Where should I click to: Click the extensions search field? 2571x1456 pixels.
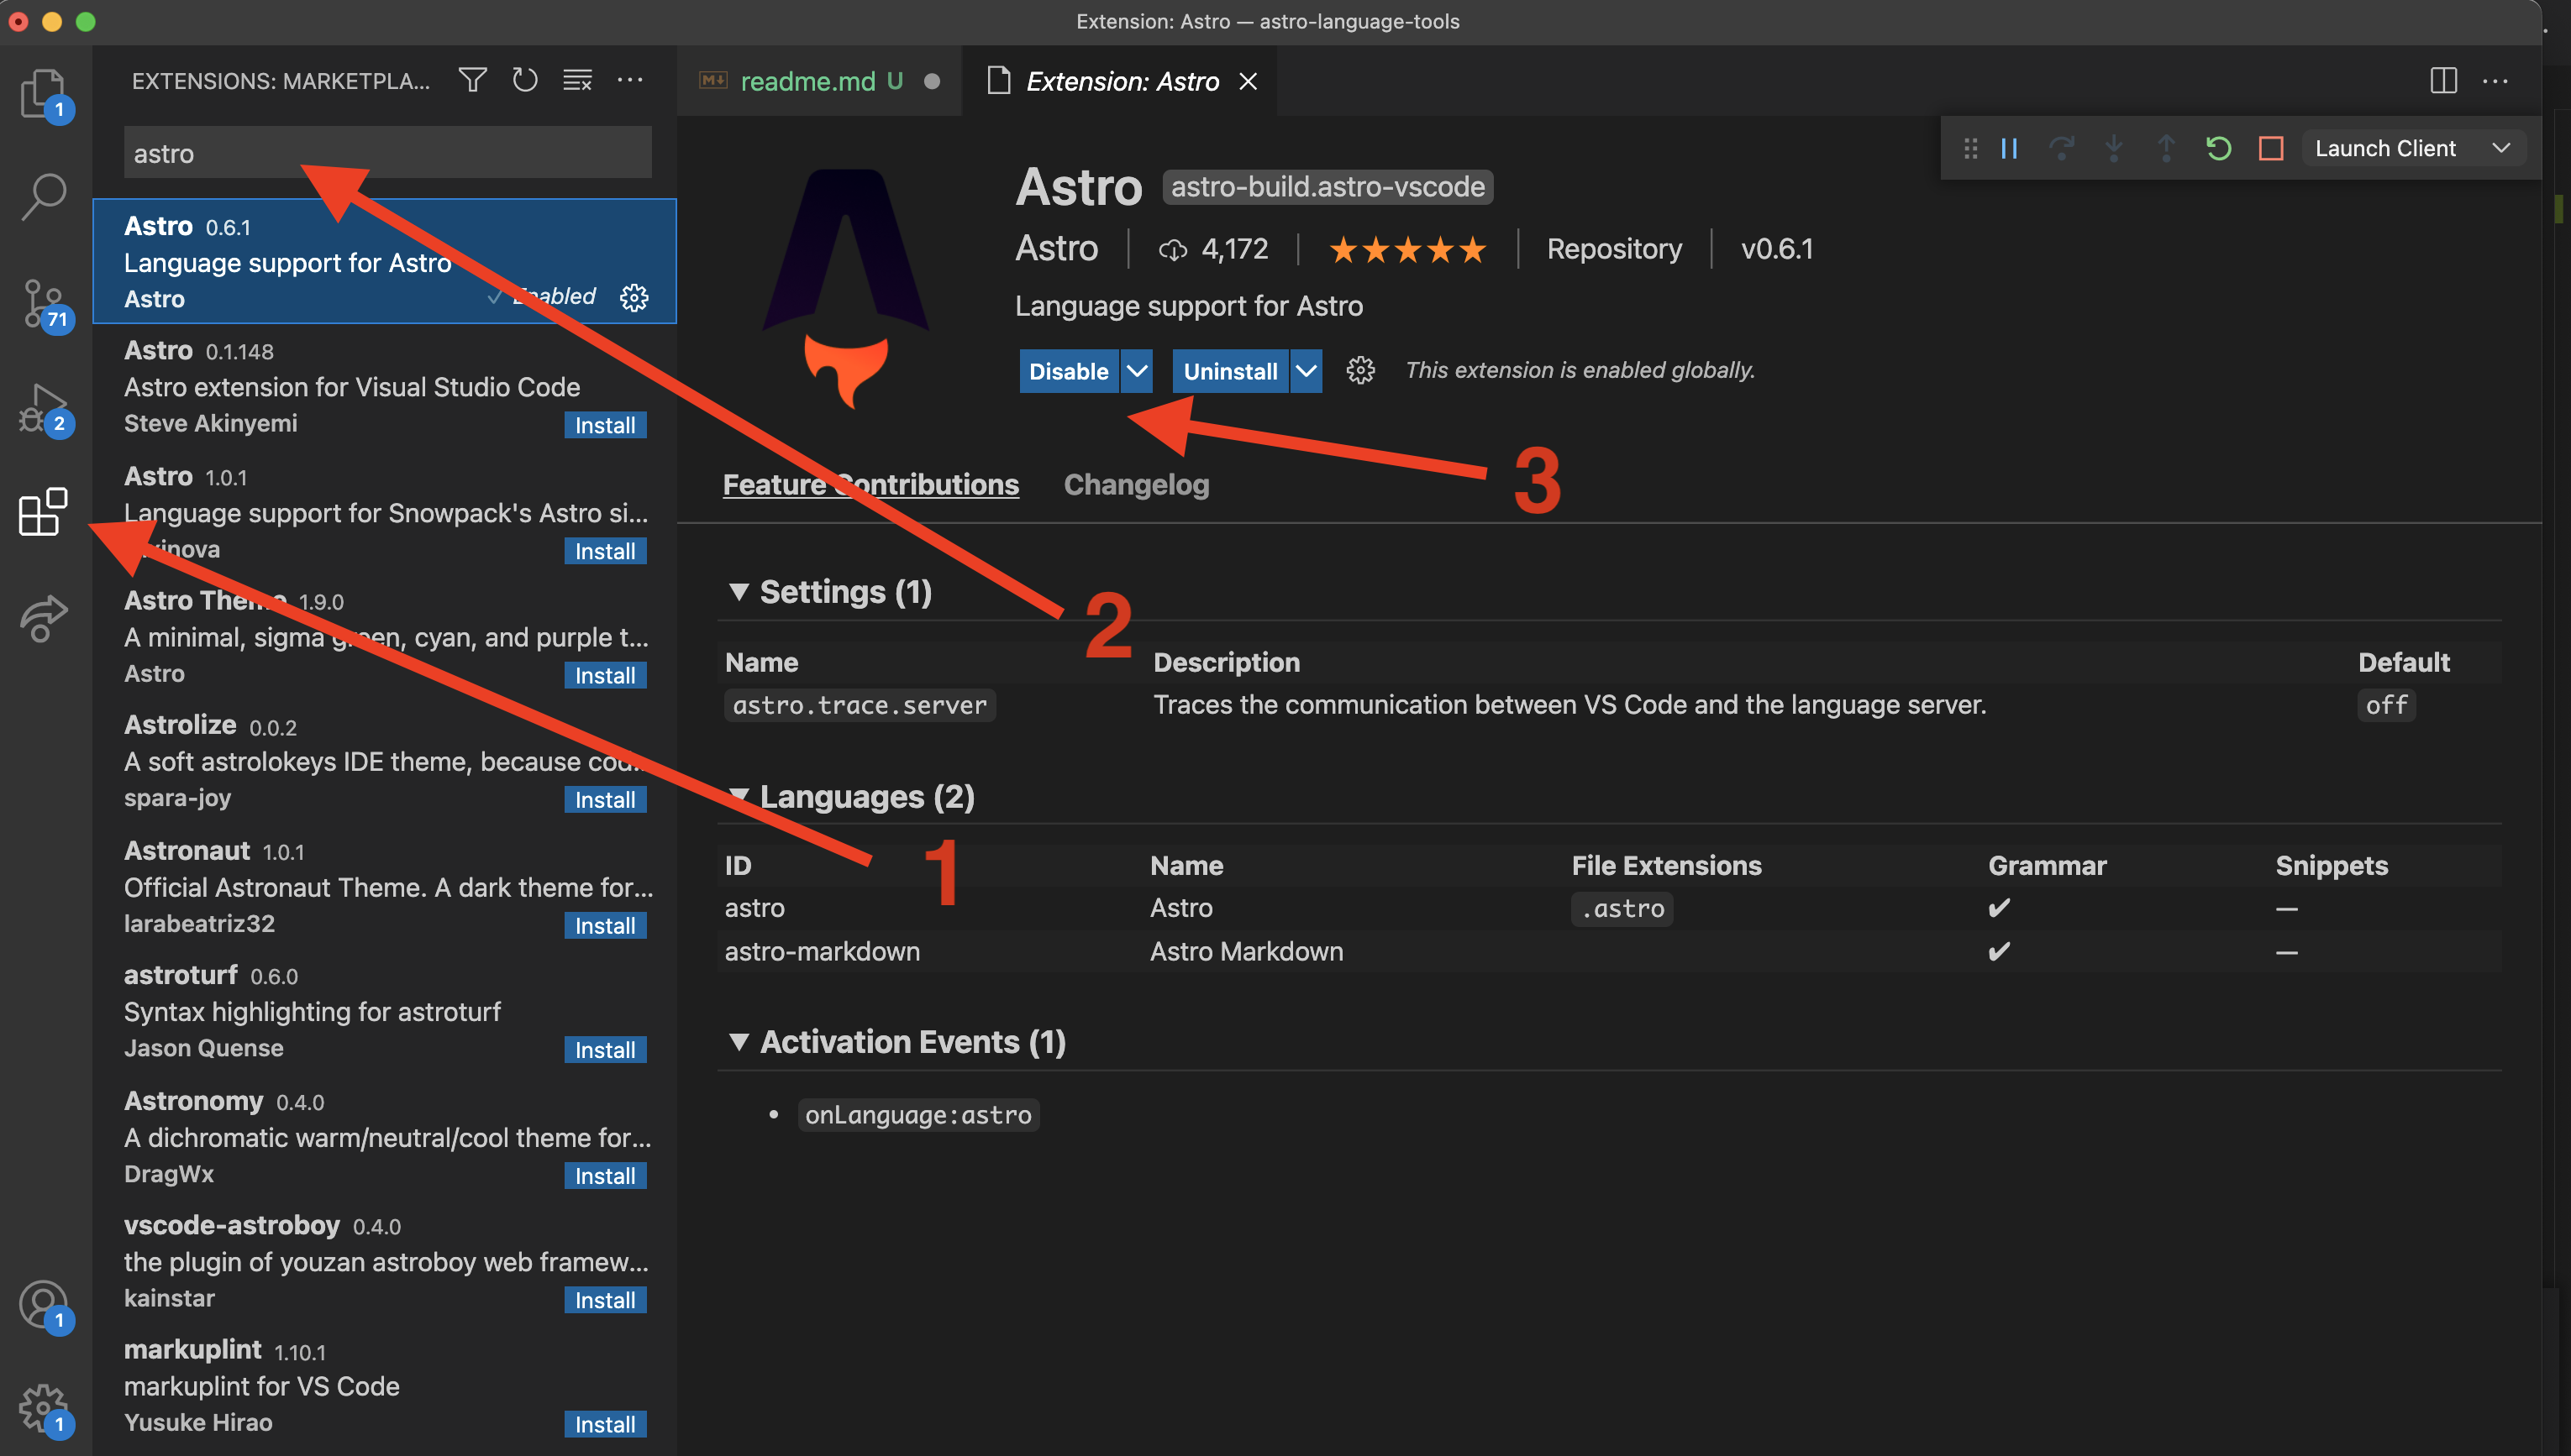tap(387, 153)
